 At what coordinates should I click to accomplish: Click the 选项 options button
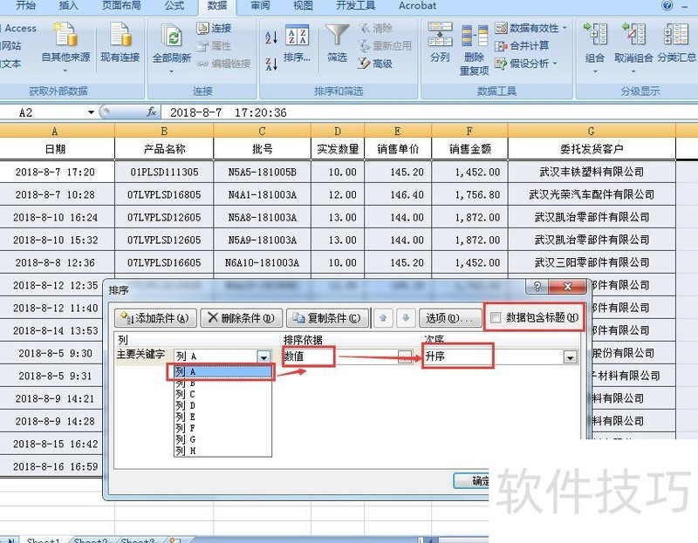(449, 318)
